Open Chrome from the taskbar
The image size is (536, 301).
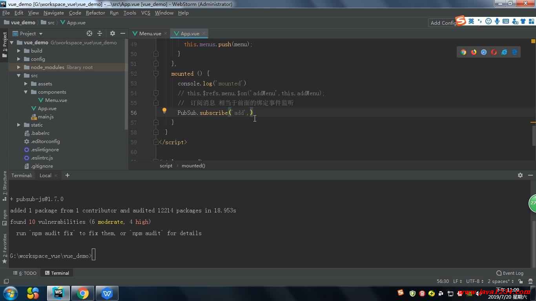82,293
